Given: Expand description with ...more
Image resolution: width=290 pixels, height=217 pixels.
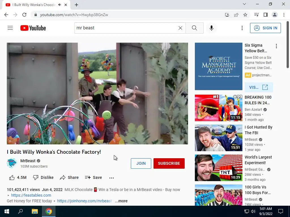Looking at the screenshot, I should tap(121, 201).
